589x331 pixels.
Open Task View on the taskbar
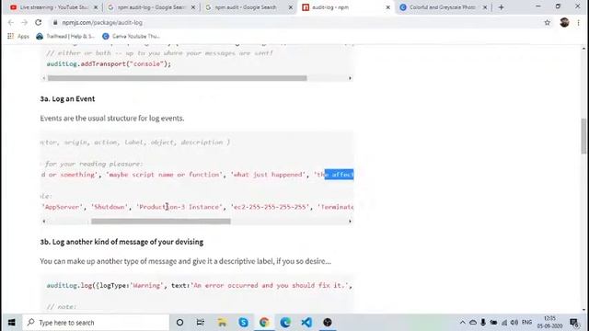[201, 323]
